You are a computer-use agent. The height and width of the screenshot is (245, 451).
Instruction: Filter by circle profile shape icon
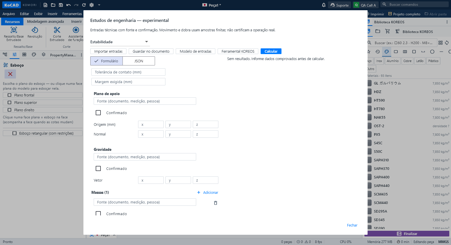432,52
